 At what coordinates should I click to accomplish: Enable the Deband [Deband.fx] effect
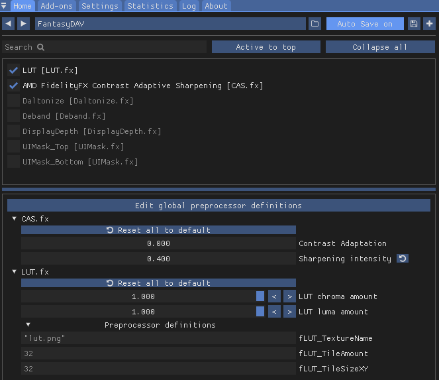click(x=13, y=116)
